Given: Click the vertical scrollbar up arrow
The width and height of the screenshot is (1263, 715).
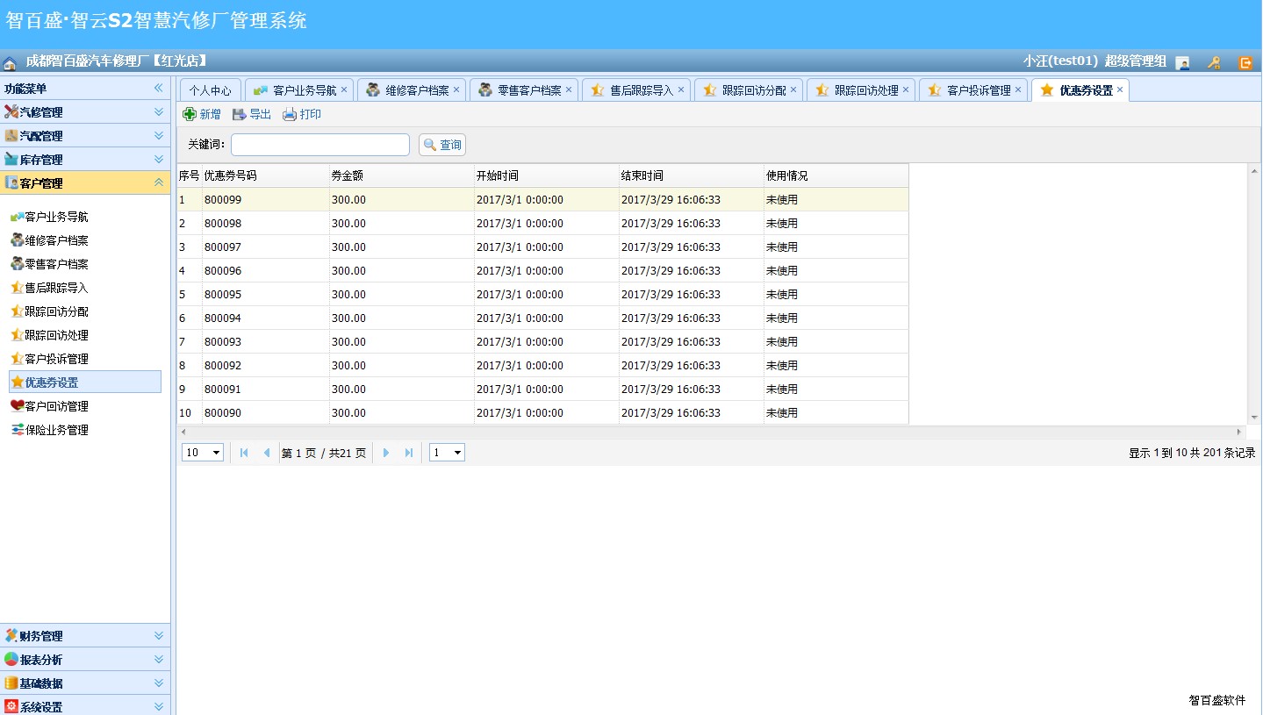Looking at the screenshot, I should [1253, 169].
